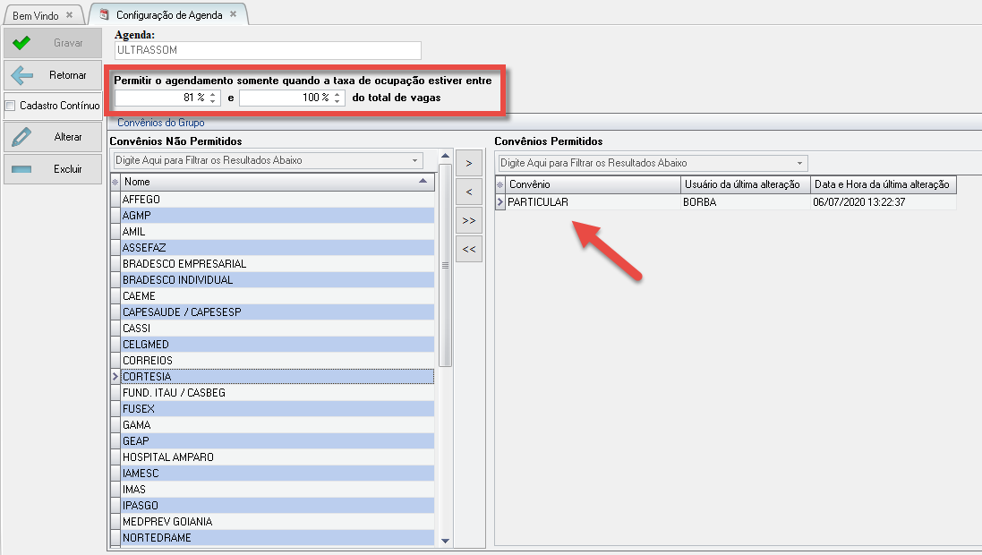Move all convênios back with << button
The height and width of the screenshot is (555, 982).
click(468, 250)
